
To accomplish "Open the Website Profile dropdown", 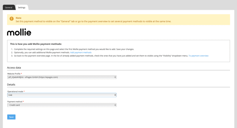I will tap(62, 77).
